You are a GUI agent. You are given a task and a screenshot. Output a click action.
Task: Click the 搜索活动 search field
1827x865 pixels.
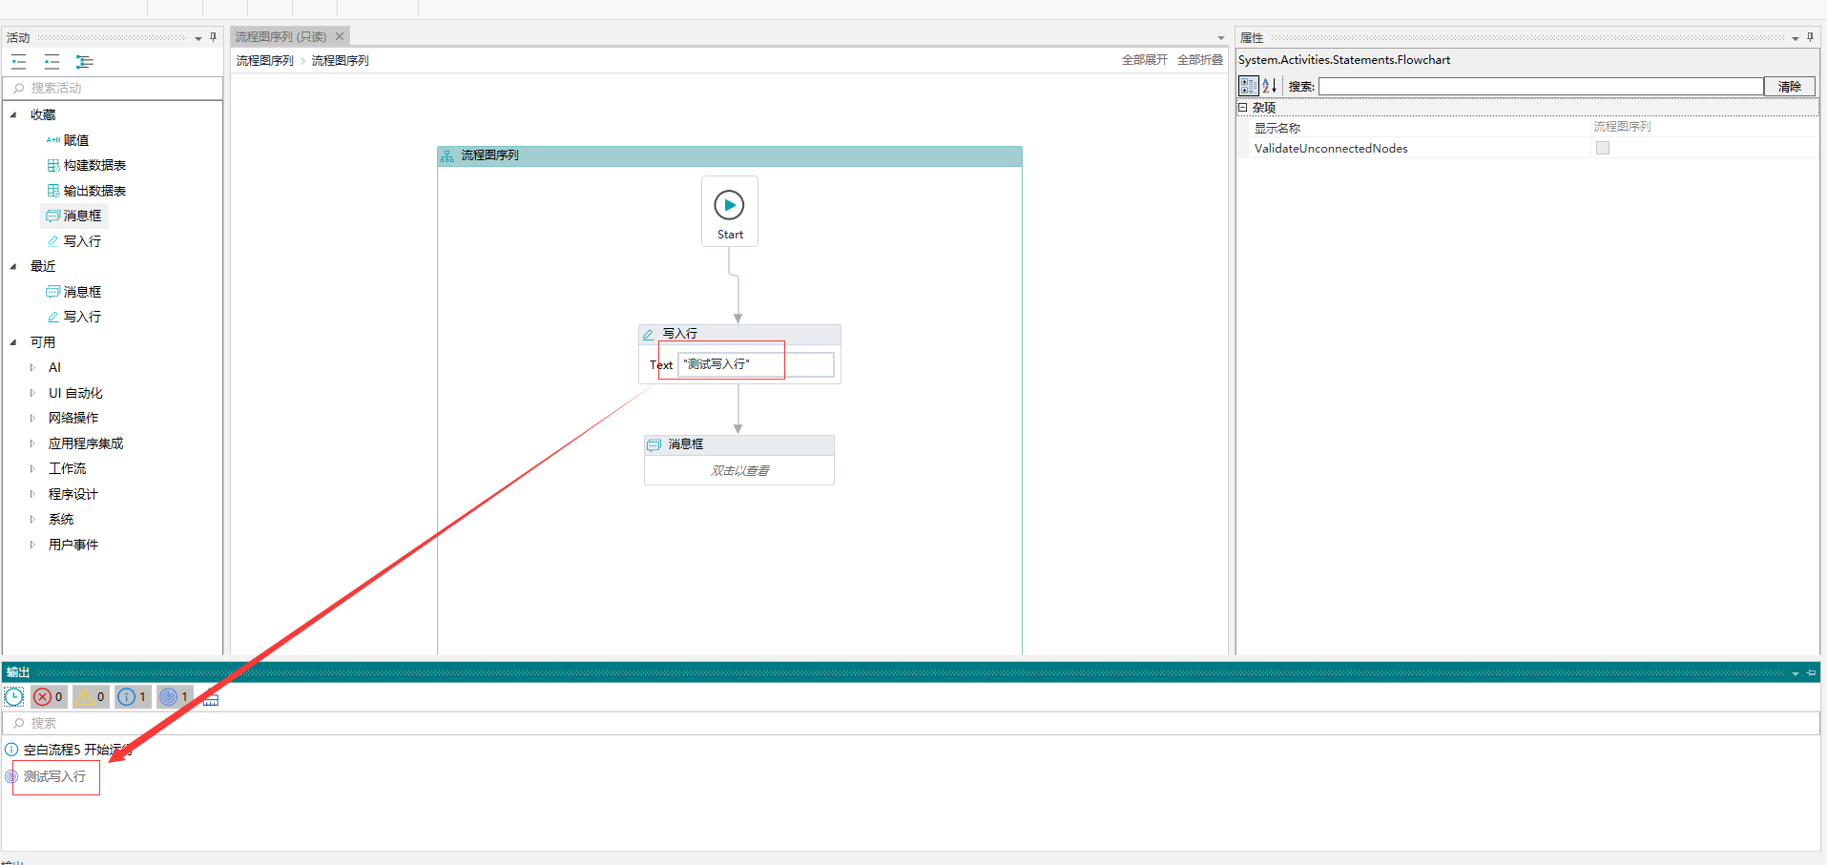pos(113,88)
